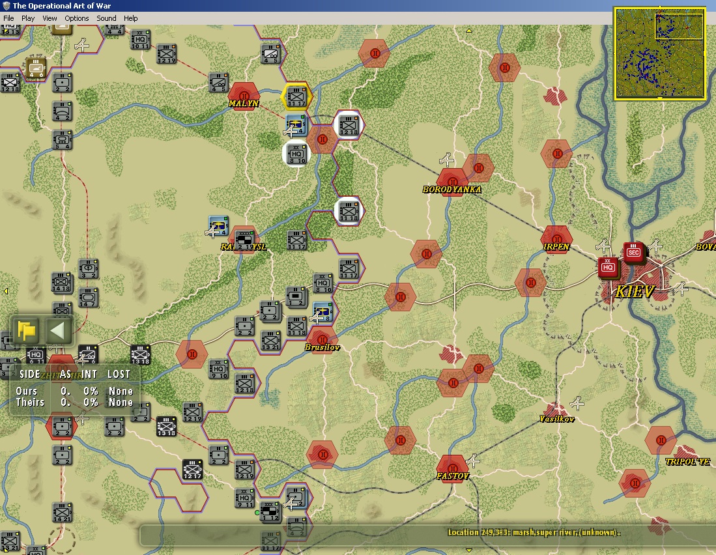This screenshot has height=555, width=716.
Task: Click the Malyn objective hex
Action: click(244, 96)
